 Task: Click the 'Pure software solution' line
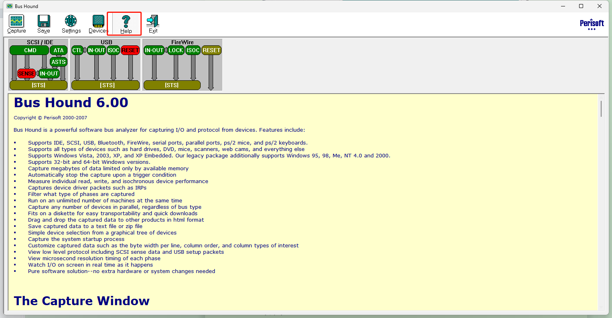pos(122,271)
